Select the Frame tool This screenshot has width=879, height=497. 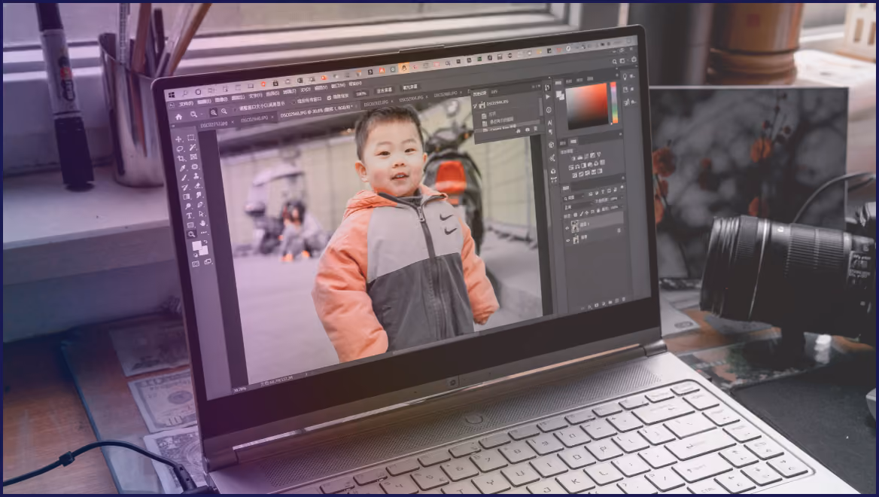pyautogui.click(x=193, y=157)
